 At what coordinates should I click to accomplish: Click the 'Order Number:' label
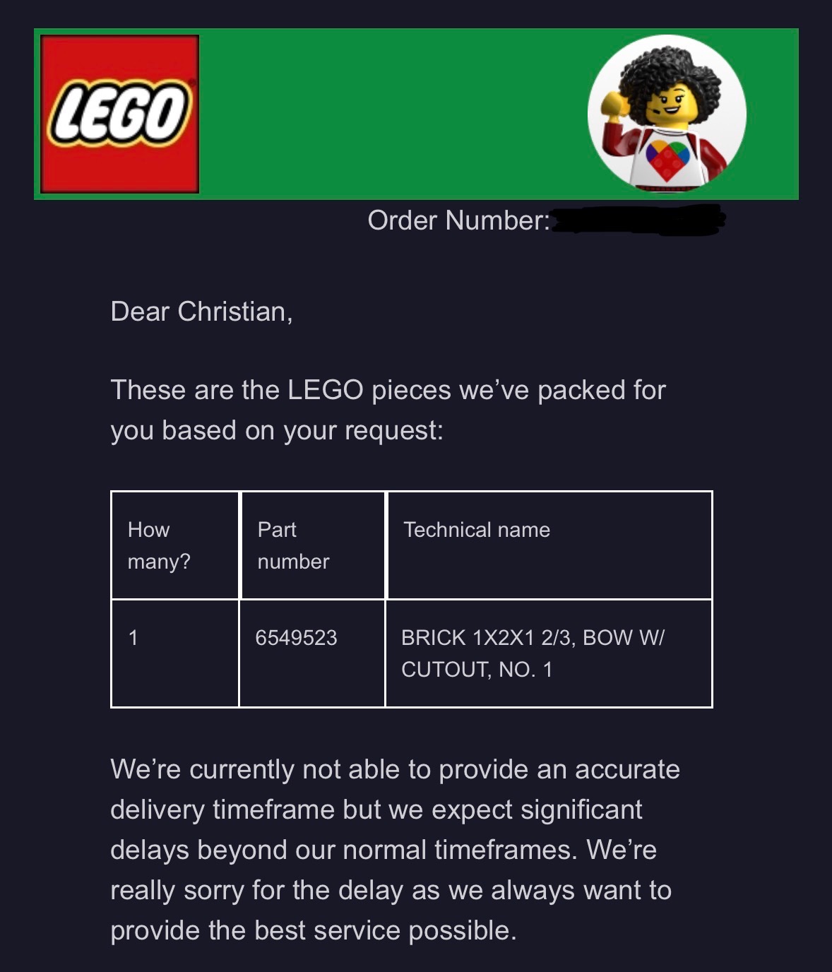[458, 220]
